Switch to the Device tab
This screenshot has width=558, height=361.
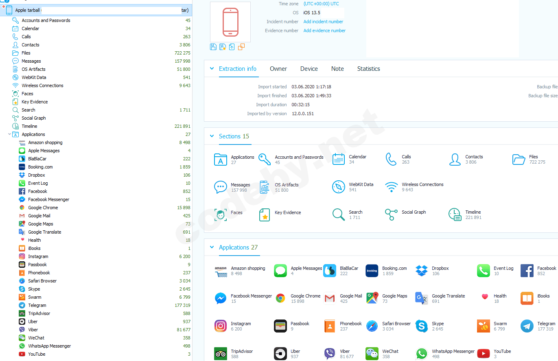(x=309, y=69)
